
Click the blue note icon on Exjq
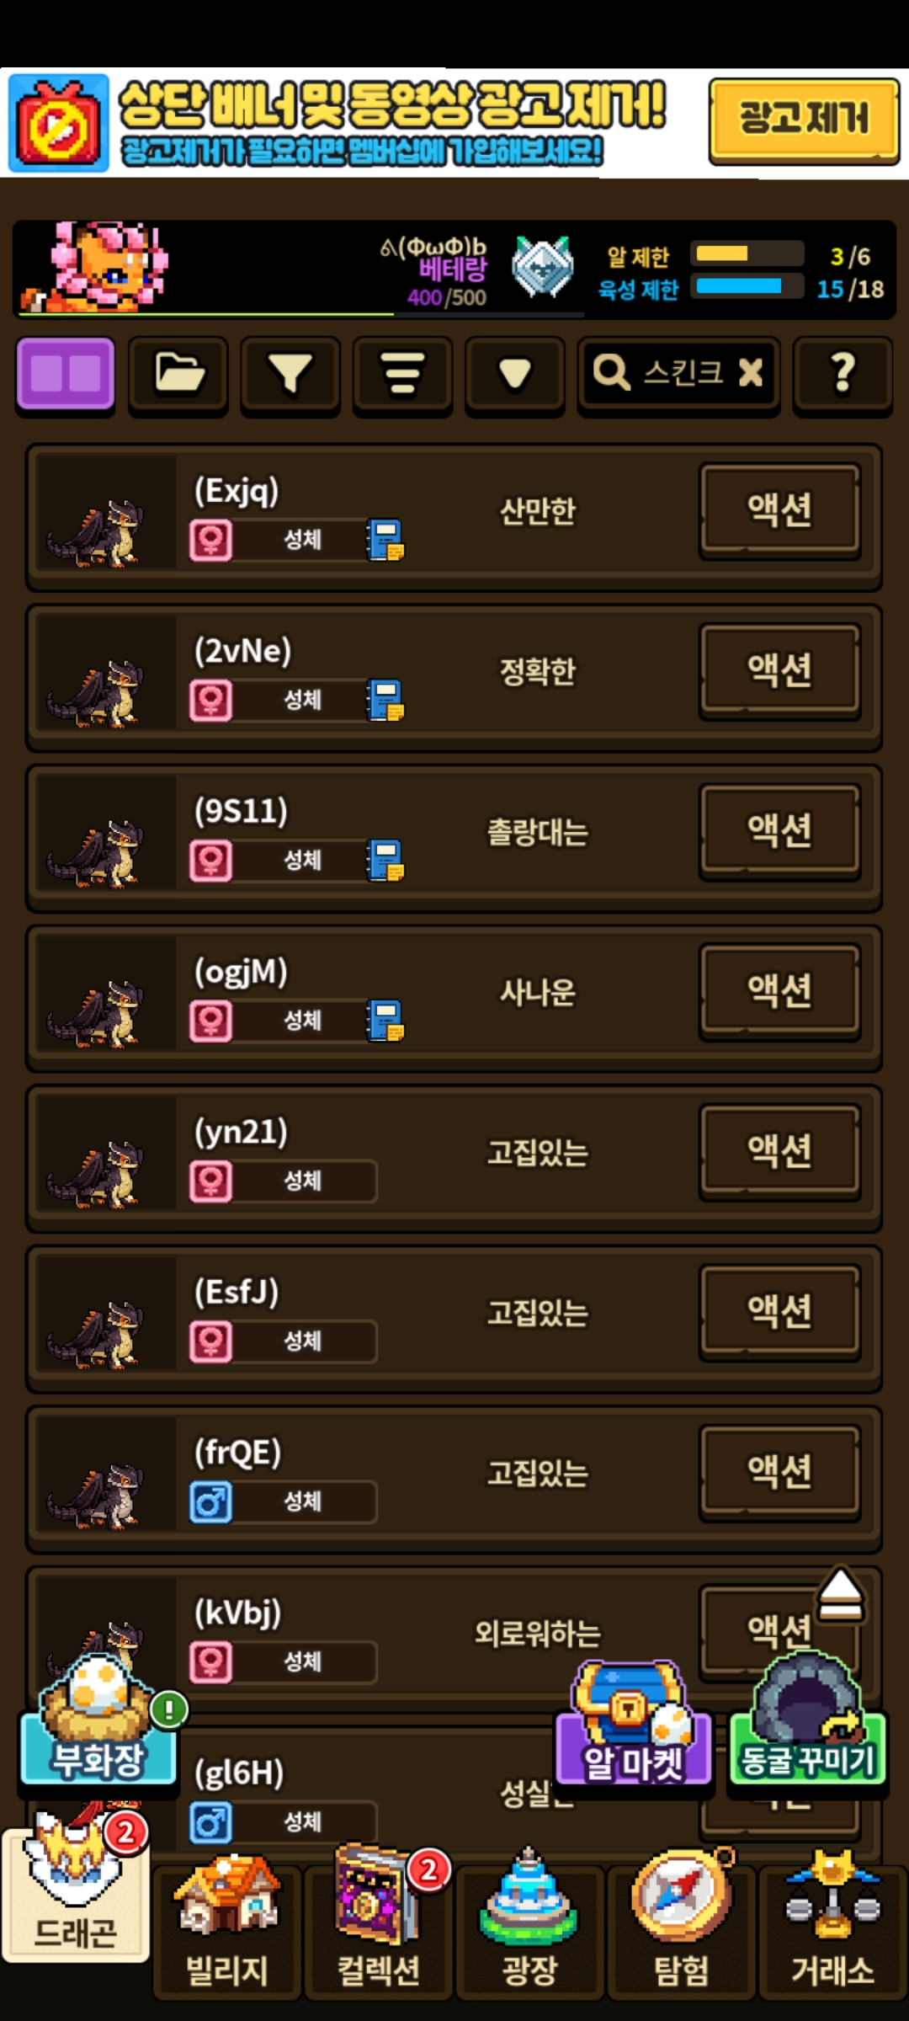coord(385,540)
